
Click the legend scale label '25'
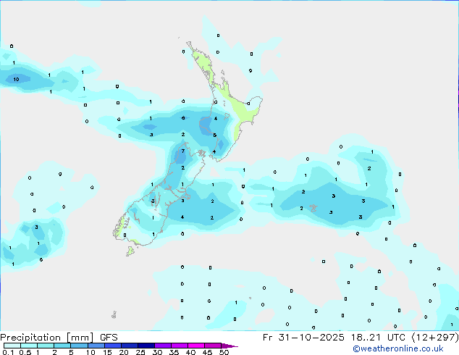pyautogui.click(x=140, y=352)
